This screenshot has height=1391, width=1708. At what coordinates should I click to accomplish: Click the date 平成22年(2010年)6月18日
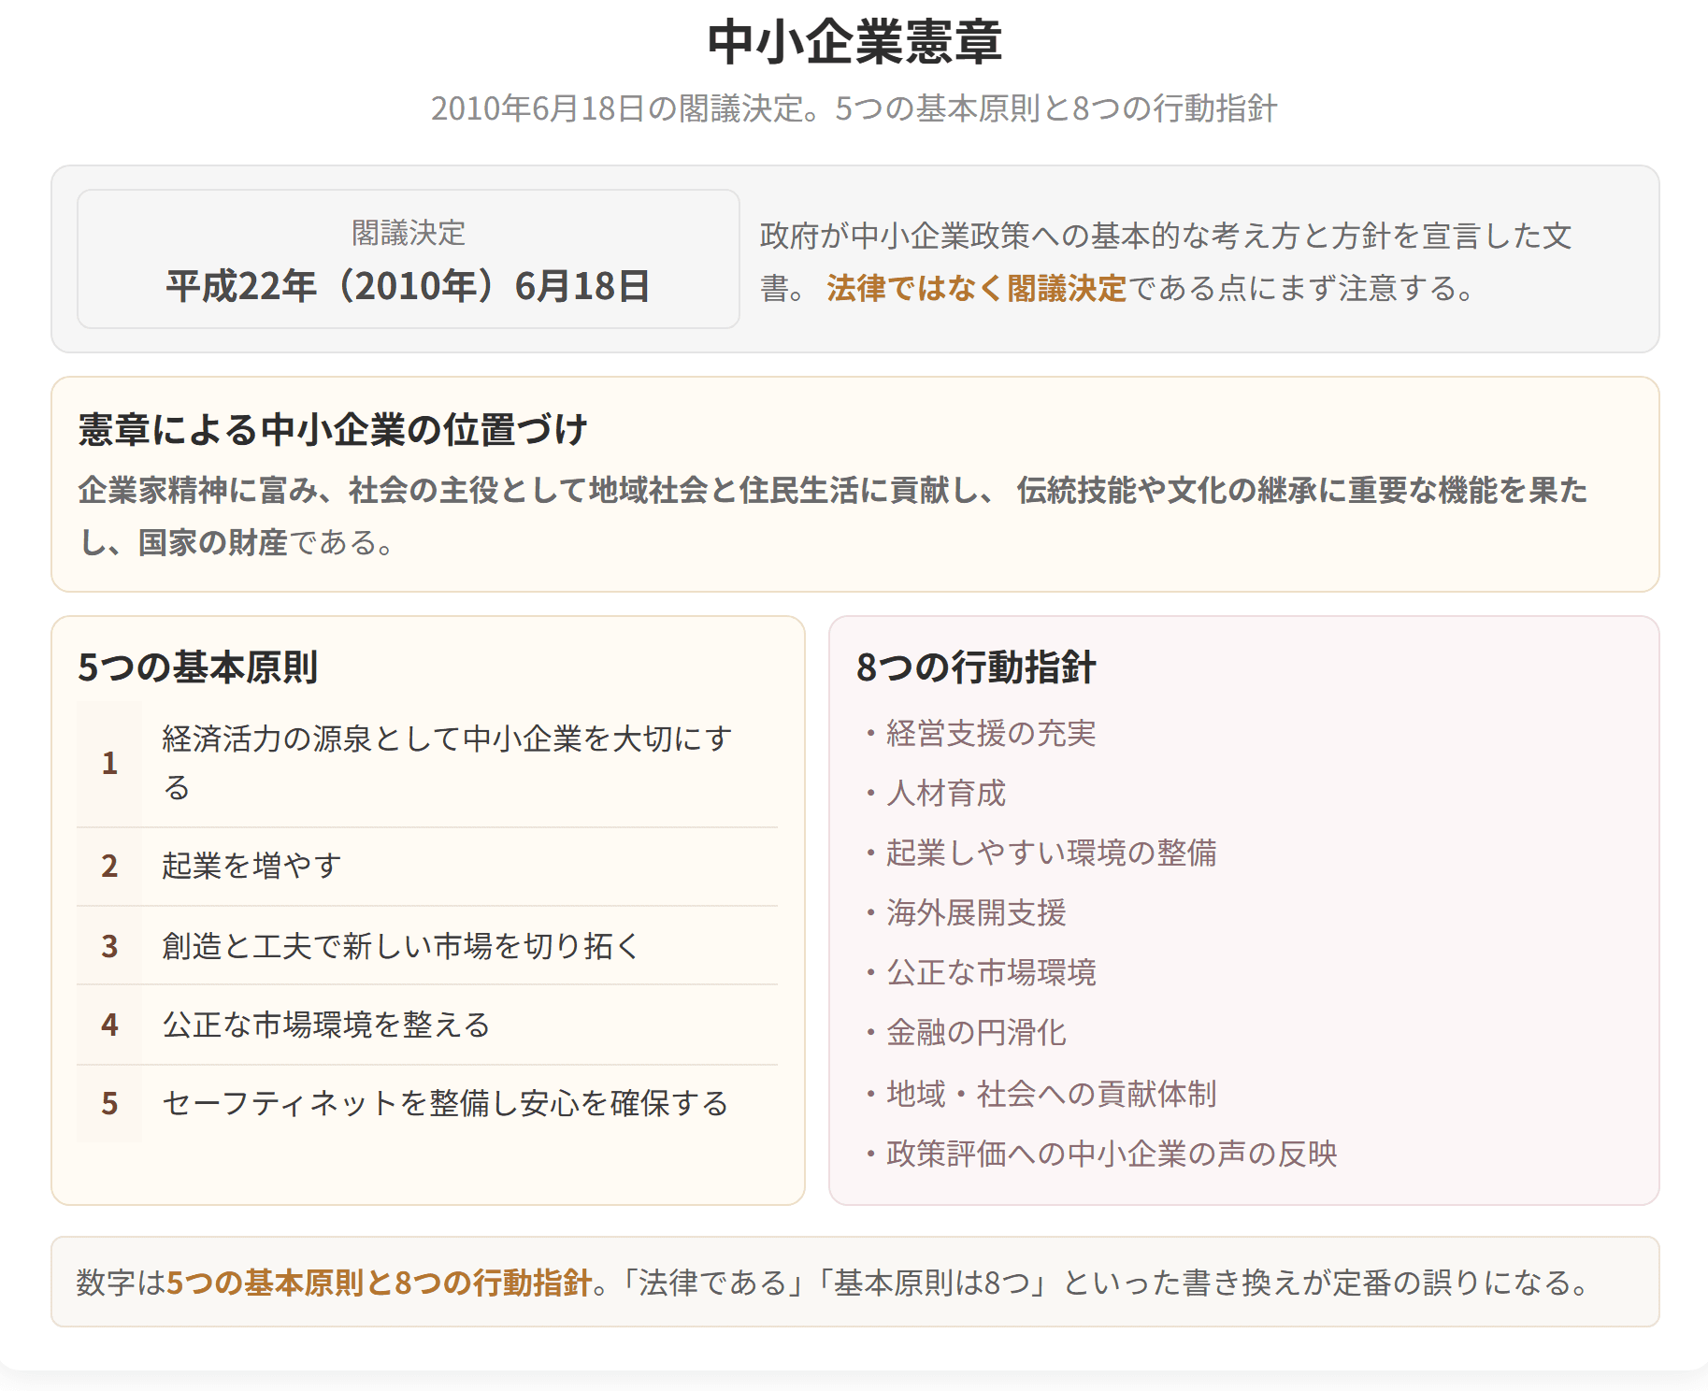pyautogui.click(x=409, y=286)
